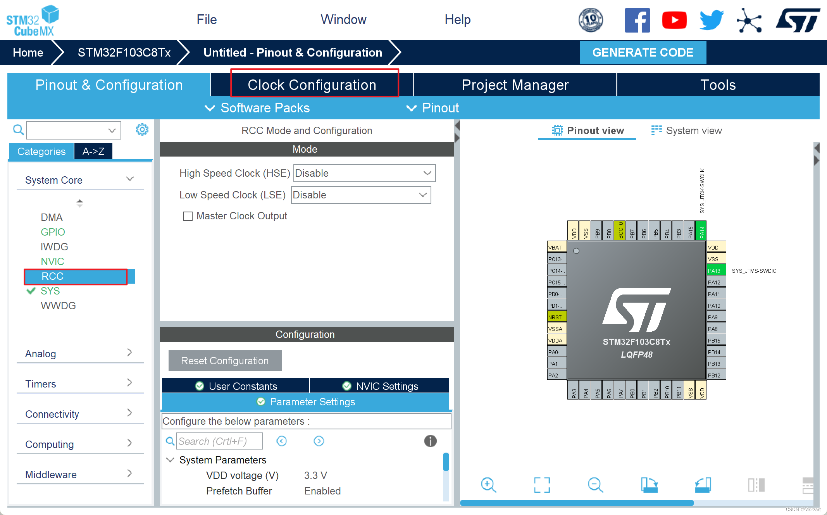Select the Parameter Settings tab

pos(305,402)
